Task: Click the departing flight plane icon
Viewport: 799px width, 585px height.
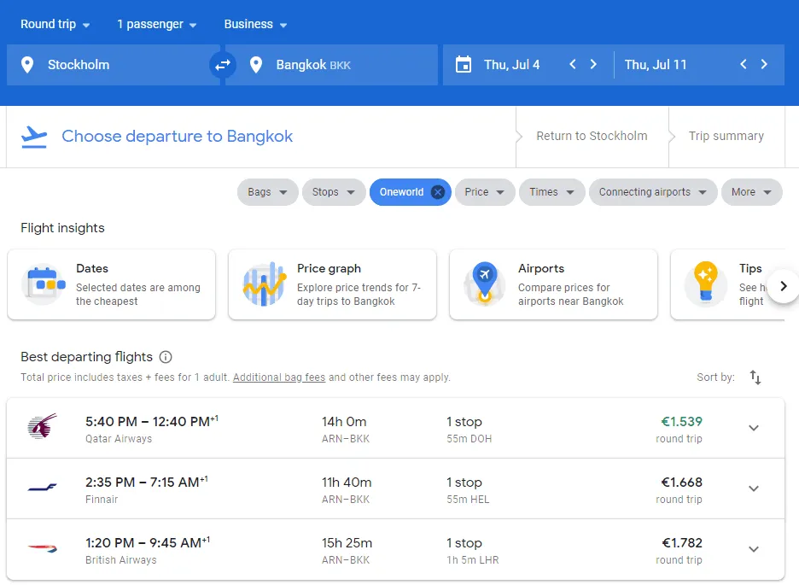Action: pos(32,136)
